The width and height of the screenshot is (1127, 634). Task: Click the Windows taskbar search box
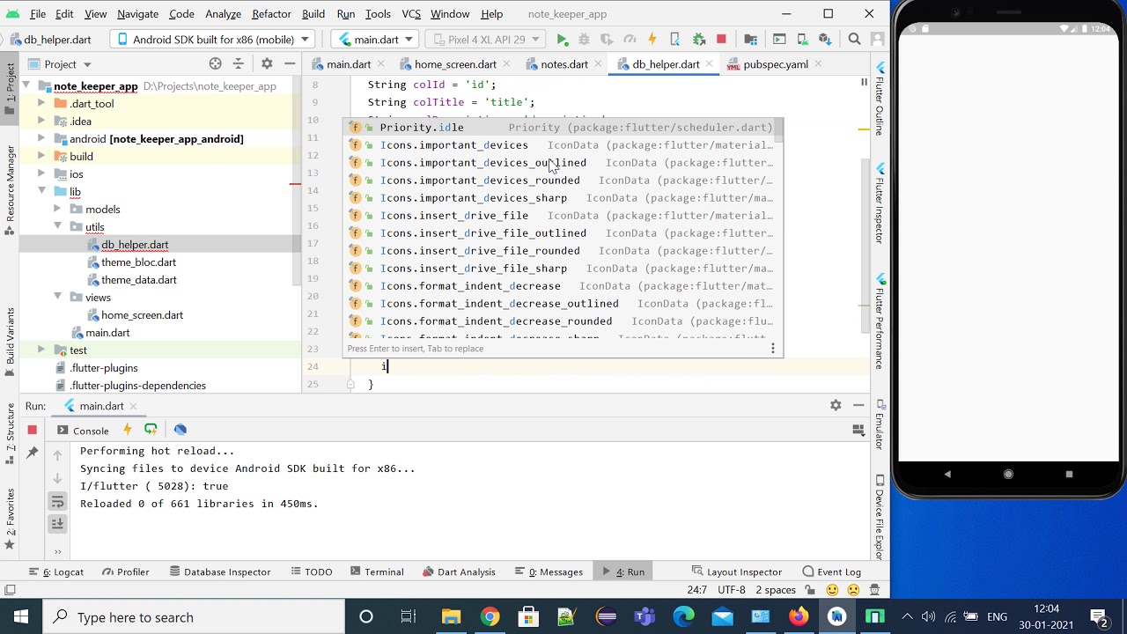point(193,616)
